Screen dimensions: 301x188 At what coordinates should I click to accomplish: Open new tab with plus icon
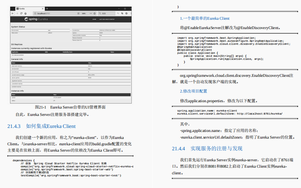(47, 9)
